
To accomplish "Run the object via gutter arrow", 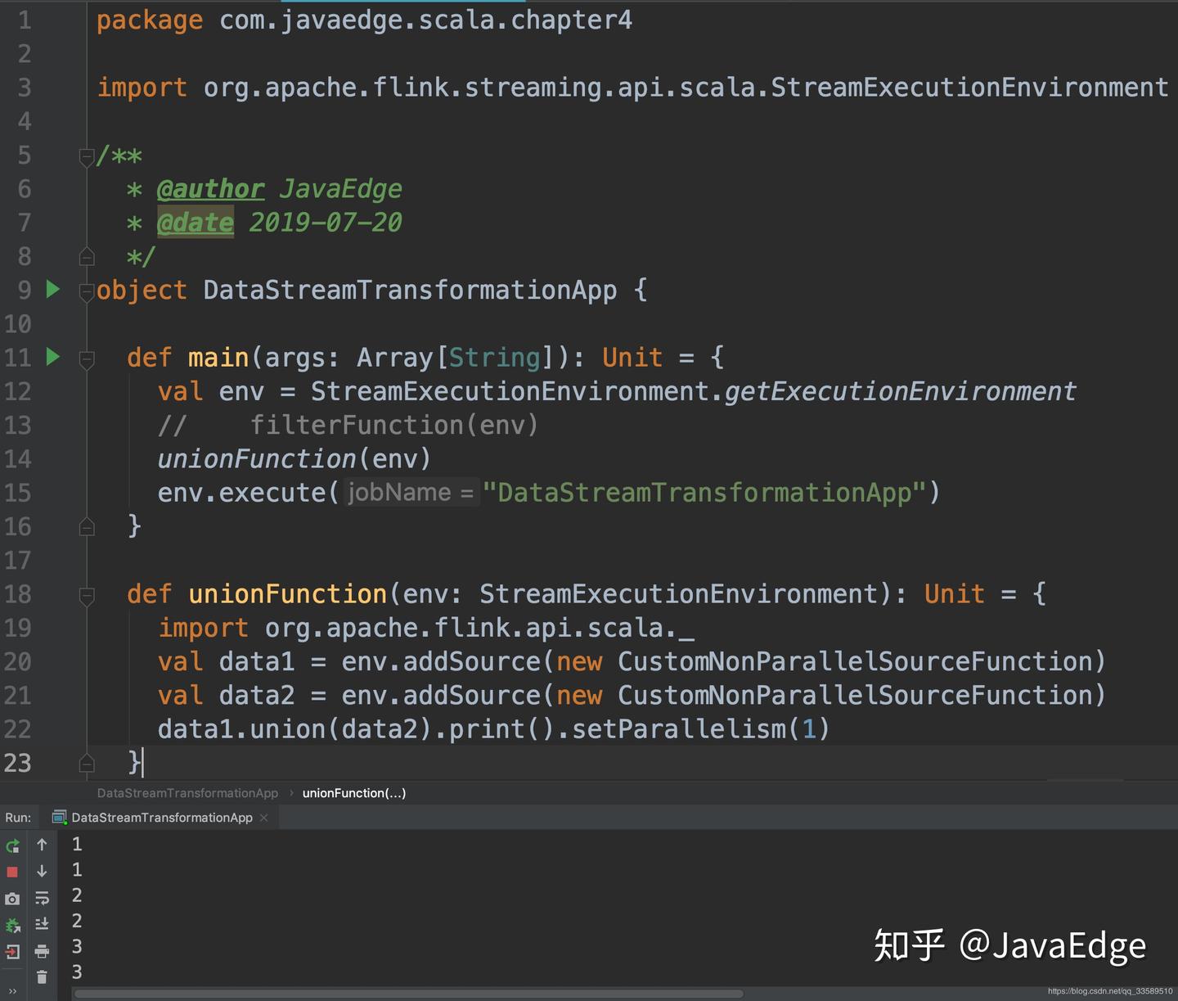I will 53,289.
